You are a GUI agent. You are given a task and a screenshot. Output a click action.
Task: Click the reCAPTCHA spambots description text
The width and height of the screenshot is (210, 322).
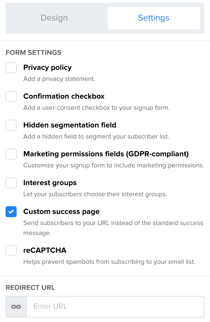coord(109,262)
